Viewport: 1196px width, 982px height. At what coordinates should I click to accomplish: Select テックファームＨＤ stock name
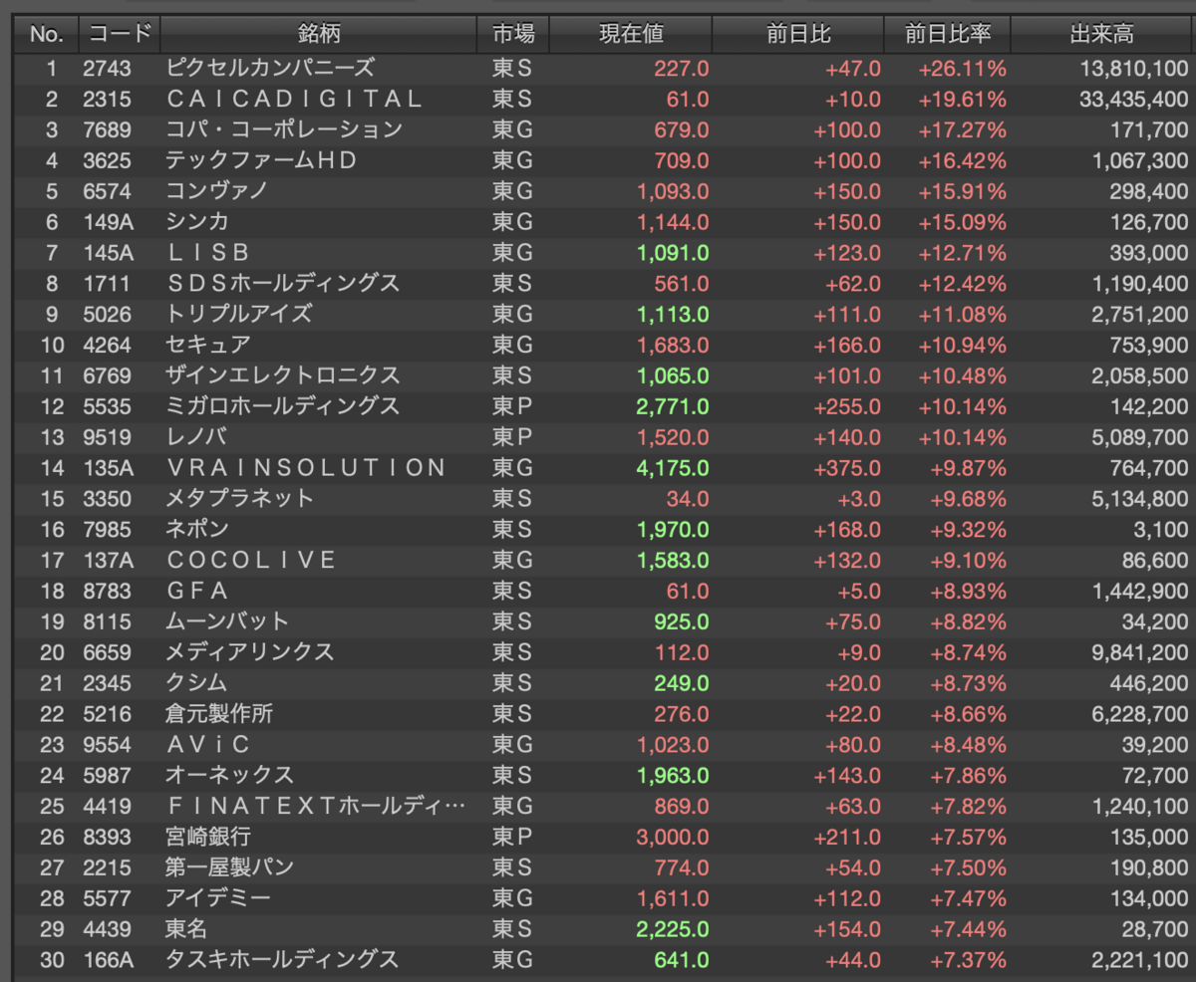[x=262, y=160]
